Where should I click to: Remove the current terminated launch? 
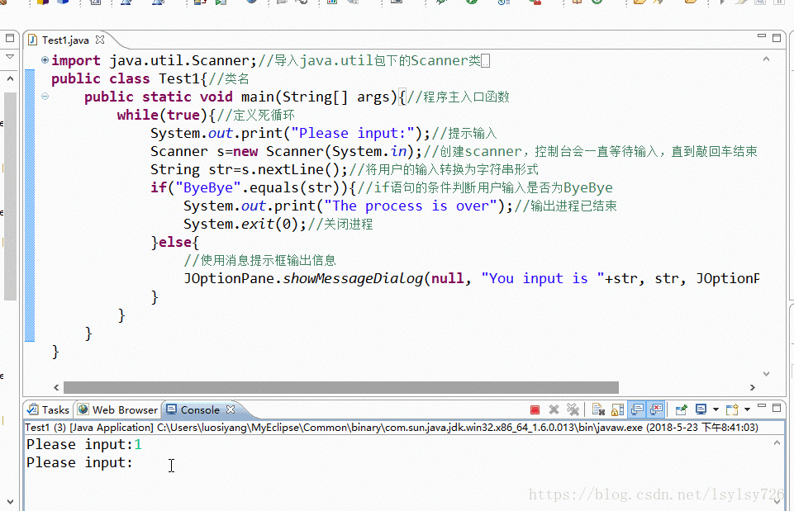(x=554, y=409)
